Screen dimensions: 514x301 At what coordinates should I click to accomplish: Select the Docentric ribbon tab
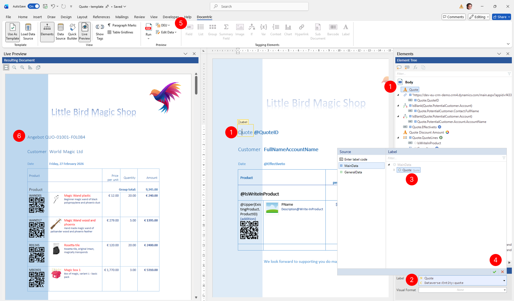point(204,17)
